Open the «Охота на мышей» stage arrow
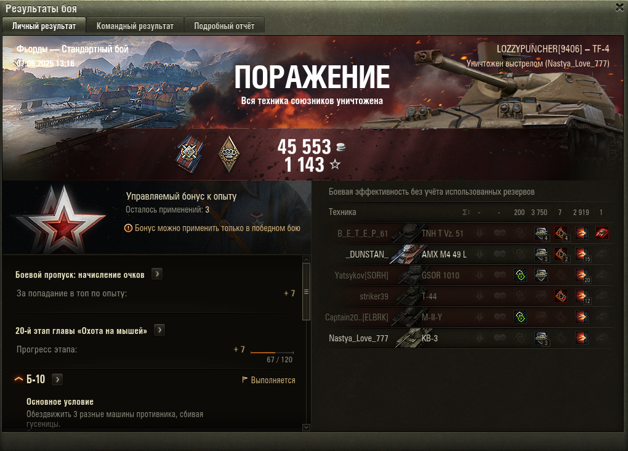Viewport: 628px width, 451px height. point(159,330)
